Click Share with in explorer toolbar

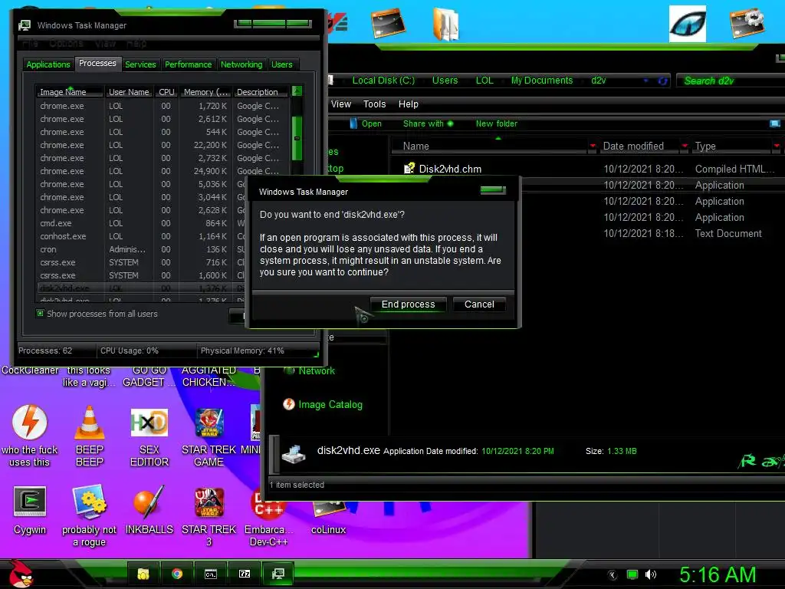pyautogui.click(x=428, y=123)
